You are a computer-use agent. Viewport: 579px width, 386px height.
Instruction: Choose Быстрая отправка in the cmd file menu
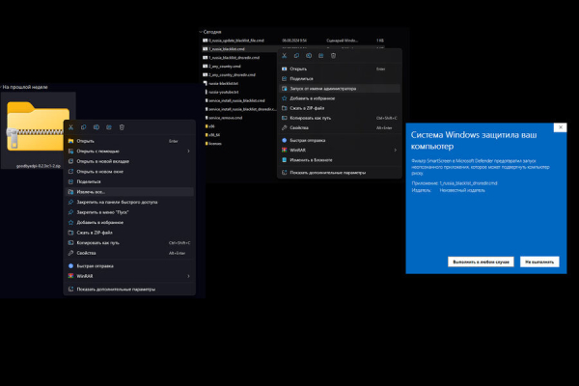(340, 140)
